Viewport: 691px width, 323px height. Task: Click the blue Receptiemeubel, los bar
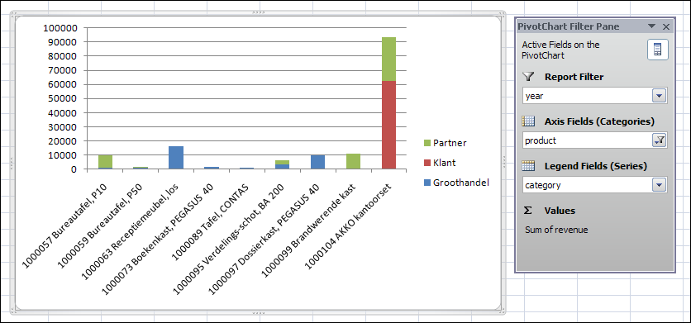(176, 158)
